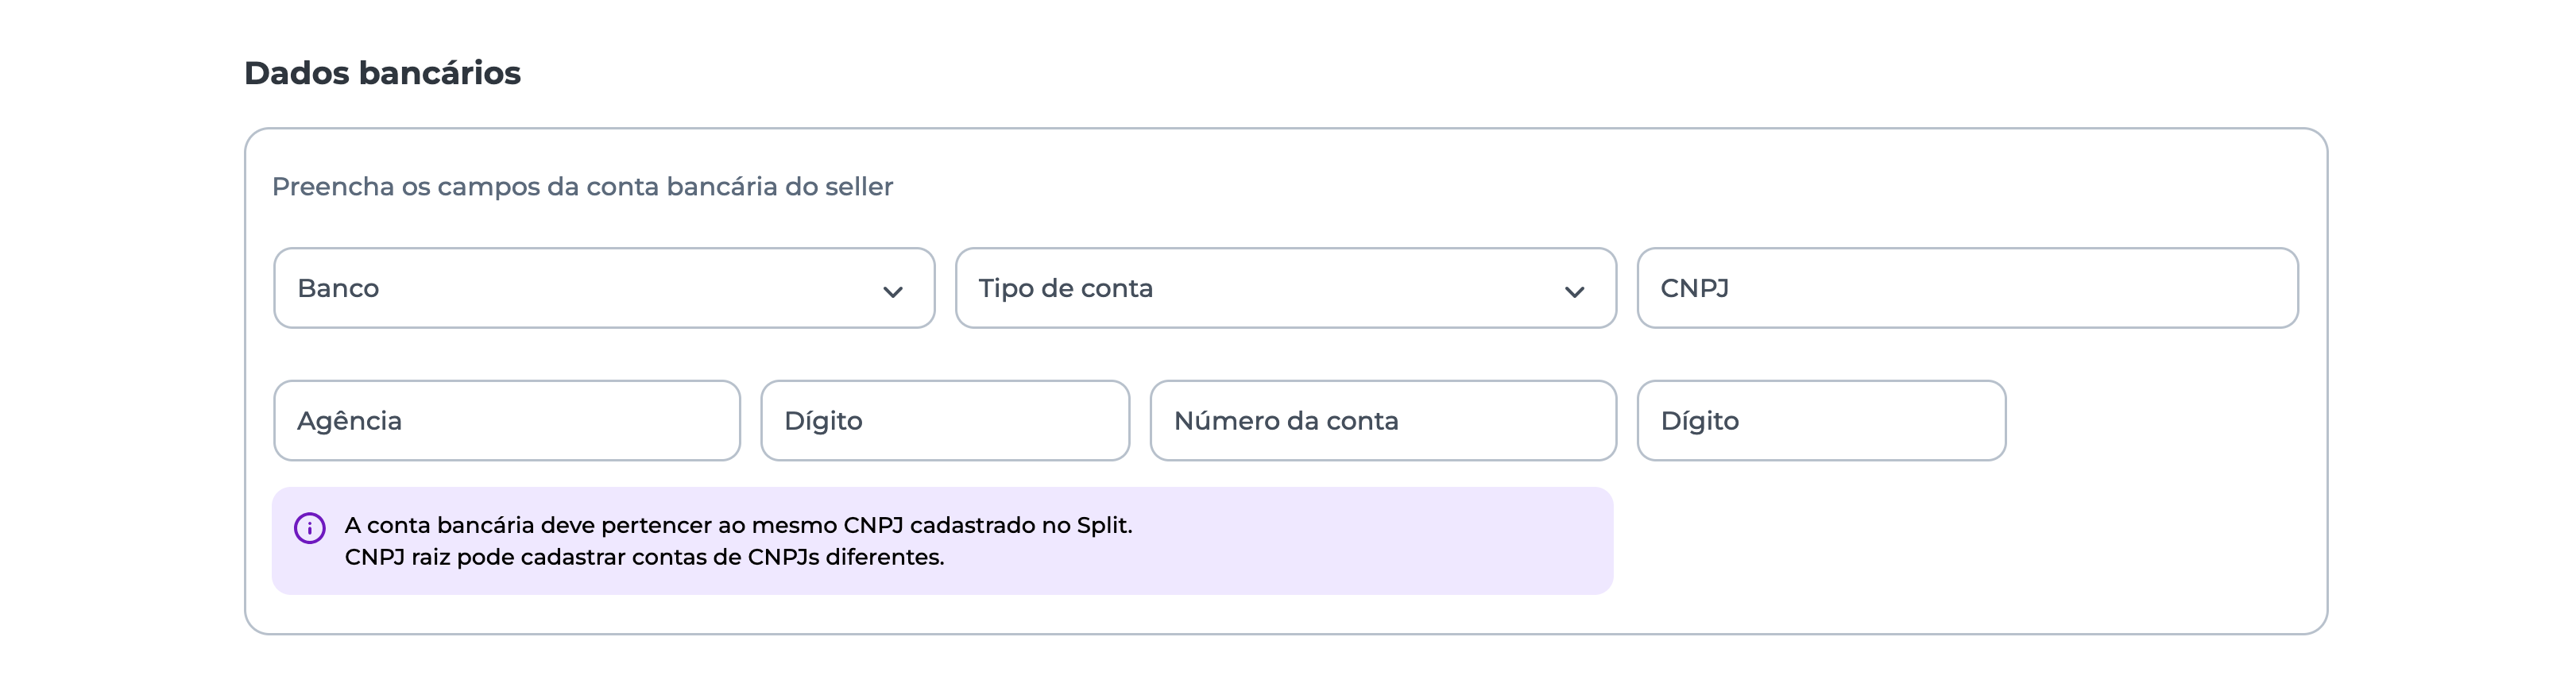The width and height of the screenshot is (2576, 691).
Task: Click the 'Dados bancários' heading
Action: tap(382, 73)
